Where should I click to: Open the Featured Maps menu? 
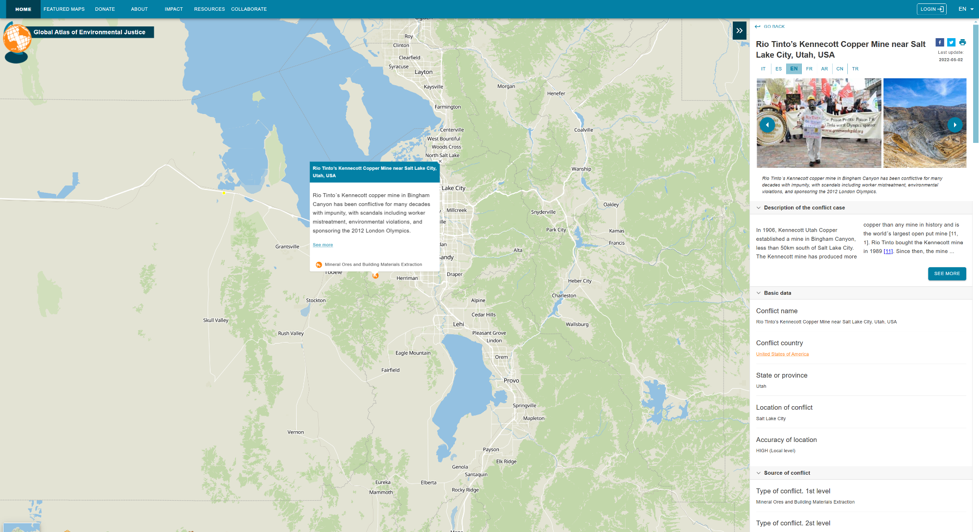pos(64,9)
